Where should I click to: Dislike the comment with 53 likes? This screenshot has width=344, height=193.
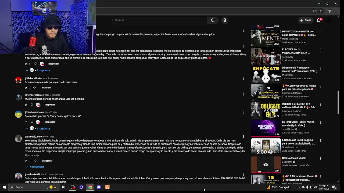click(35, 64)
